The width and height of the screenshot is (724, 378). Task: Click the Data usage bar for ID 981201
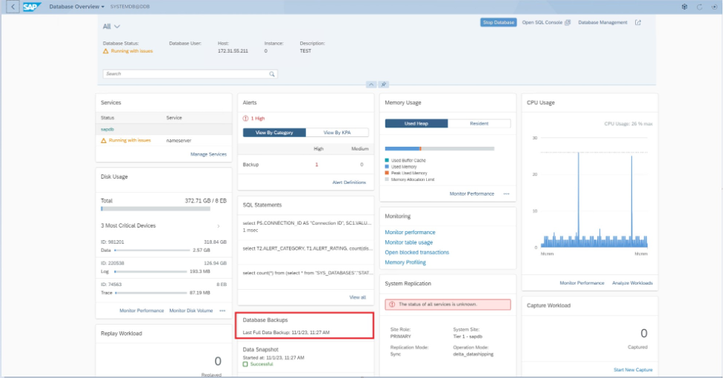tap(153, 251)
